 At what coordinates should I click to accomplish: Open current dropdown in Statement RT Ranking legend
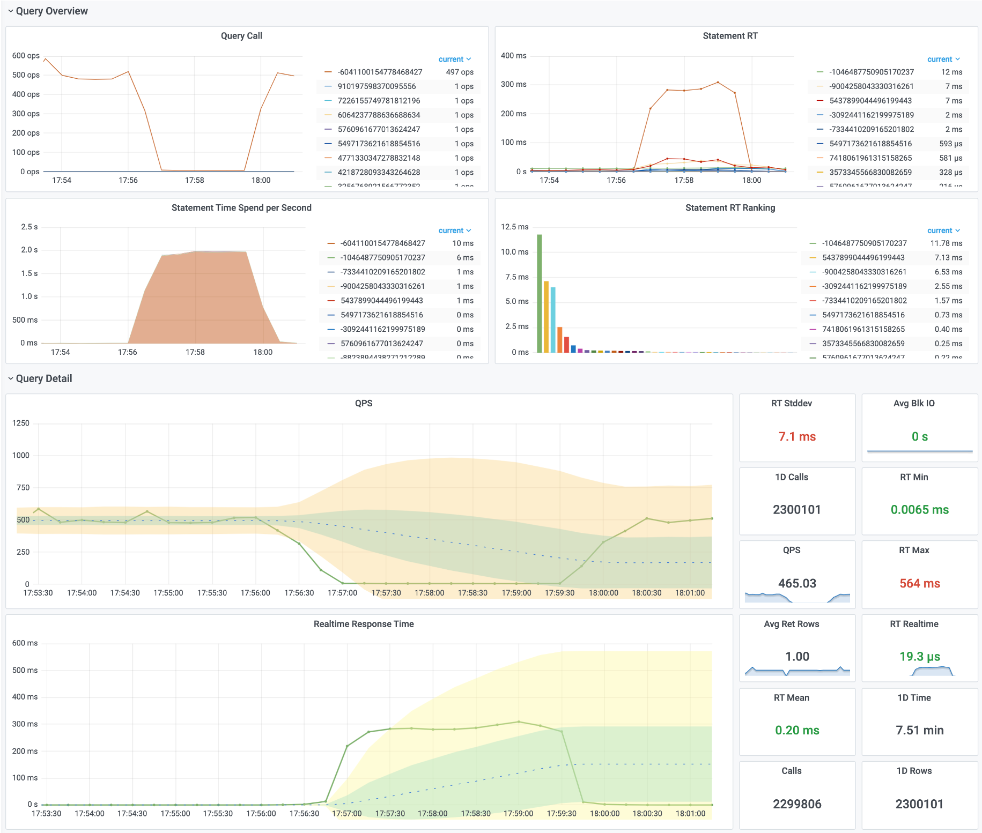pos(943,230)
